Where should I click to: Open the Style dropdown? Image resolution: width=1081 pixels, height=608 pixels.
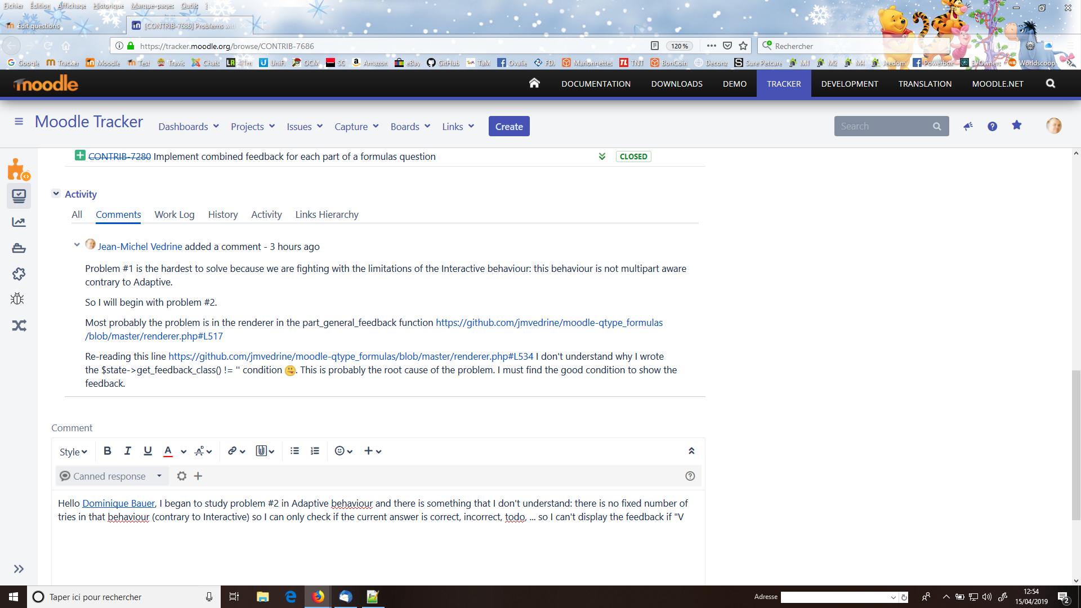click(x=73, y=452)
